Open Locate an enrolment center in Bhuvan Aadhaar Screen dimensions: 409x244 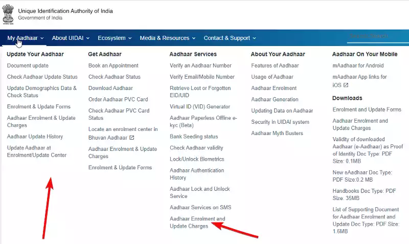point(123,134)
